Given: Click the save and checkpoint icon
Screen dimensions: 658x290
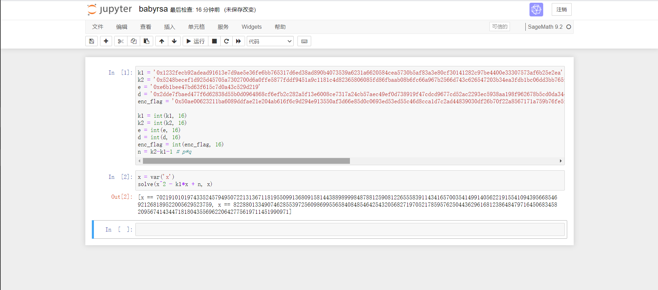Looking at the screenshot, I should pos(92,41).
